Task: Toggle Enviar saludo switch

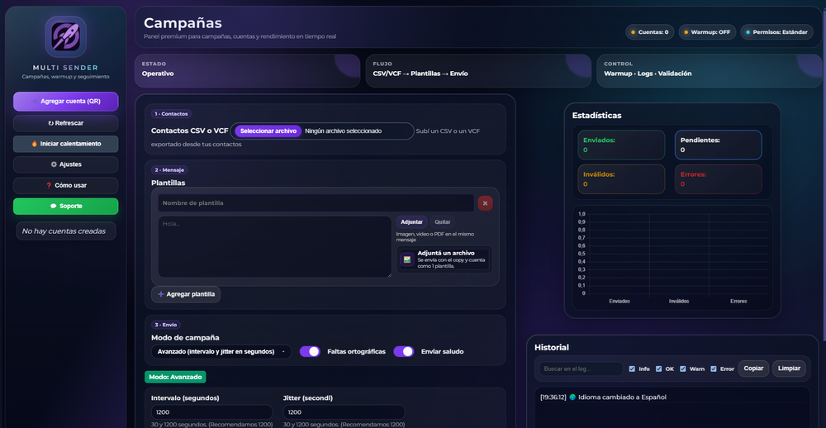Action: click(404, 352)
